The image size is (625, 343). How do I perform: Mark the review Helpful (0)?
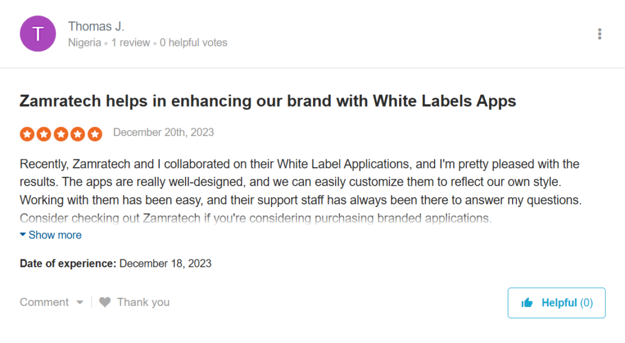[x=556, y=303]
